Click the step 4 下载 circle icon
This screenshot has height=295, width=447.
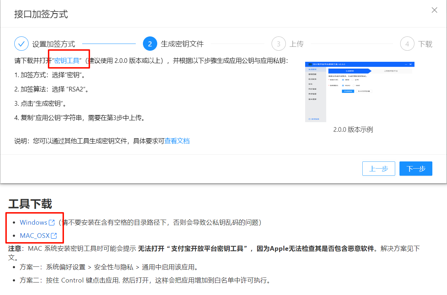407,44
